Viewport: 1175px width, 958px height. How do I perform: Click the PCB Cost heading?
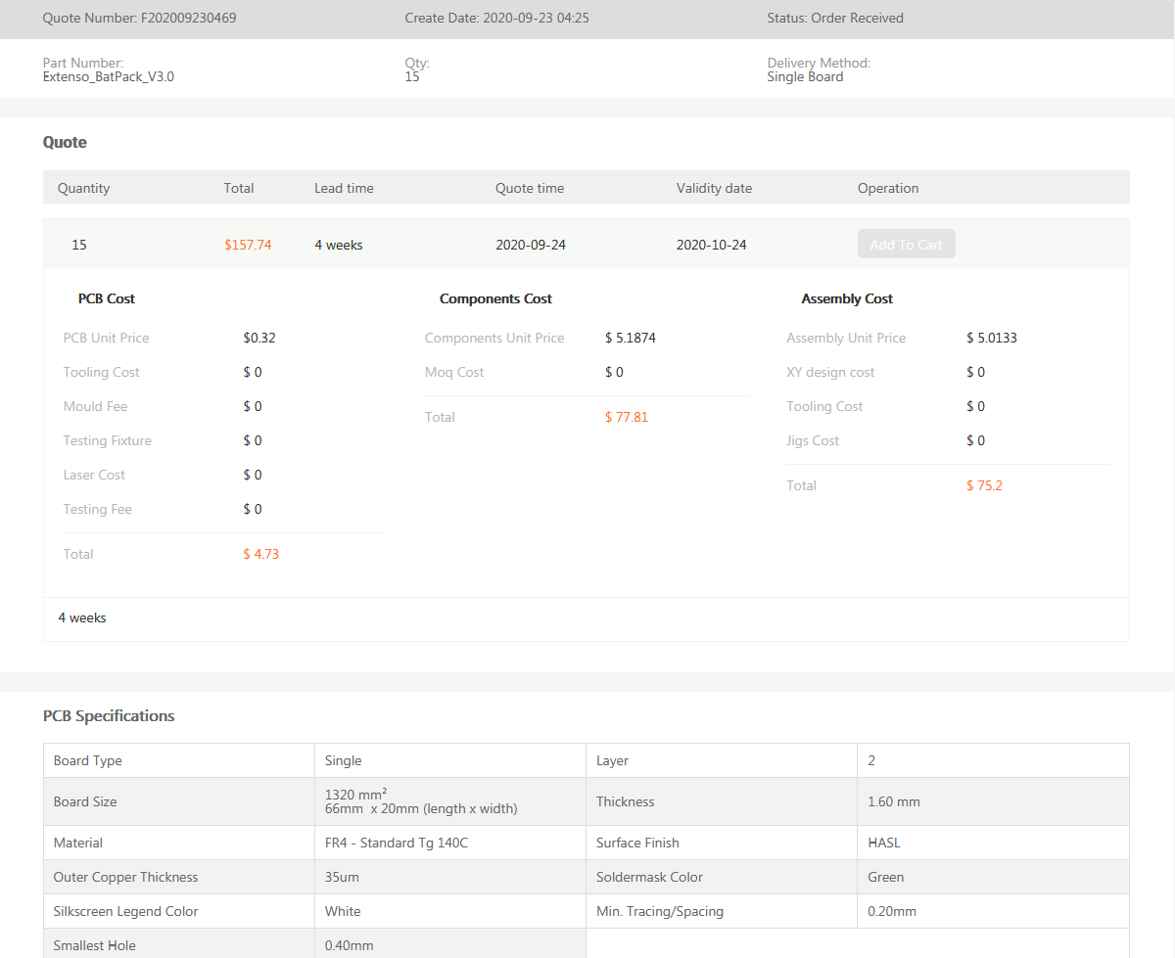click(x=107, y=298)
